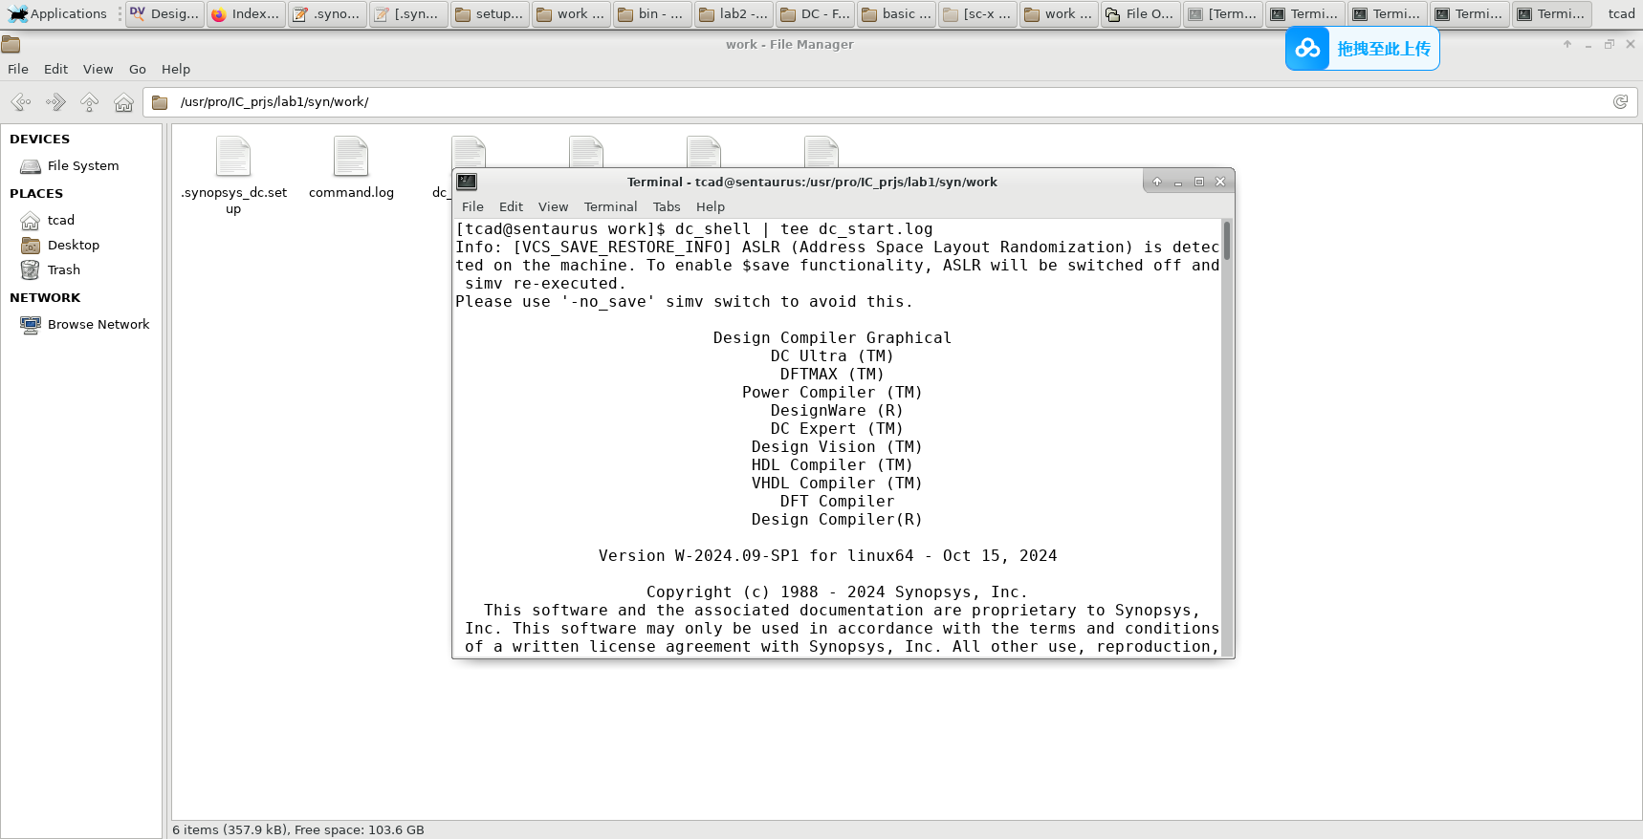
Task: Switch to .syno... editor taskbar window
Action: [x=327, y=13]
